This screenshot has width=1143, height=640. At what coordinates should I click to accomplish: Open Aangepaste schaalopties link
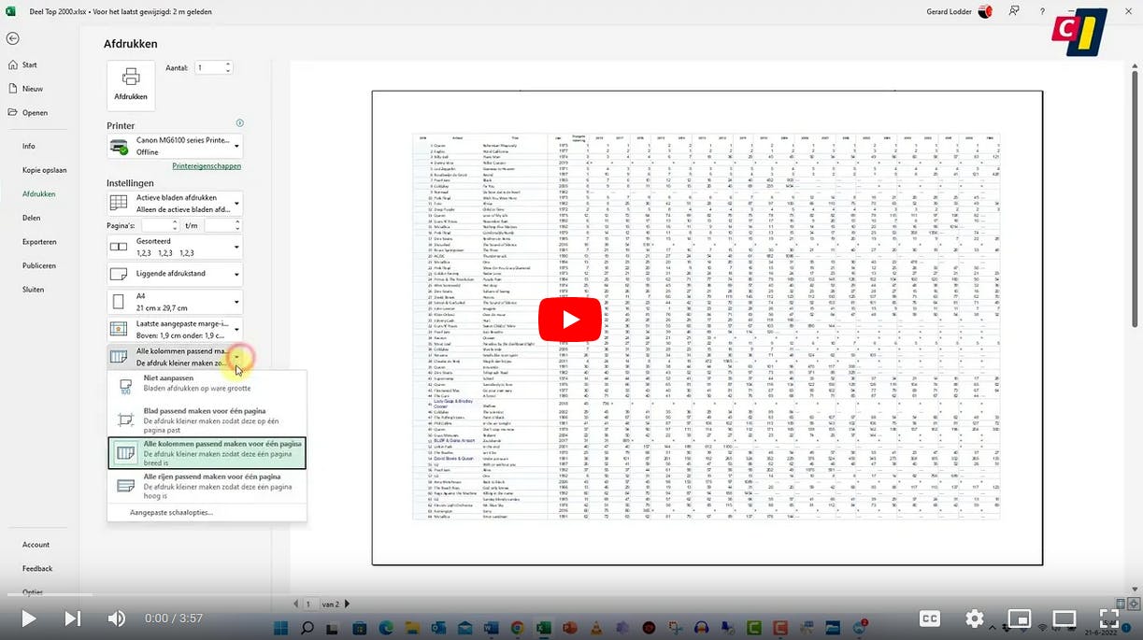pyautogui.click(x=171, y=513)
